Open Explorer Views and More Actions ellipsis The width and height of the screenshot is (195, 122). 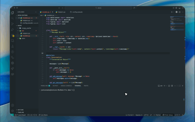click(36, 12)
